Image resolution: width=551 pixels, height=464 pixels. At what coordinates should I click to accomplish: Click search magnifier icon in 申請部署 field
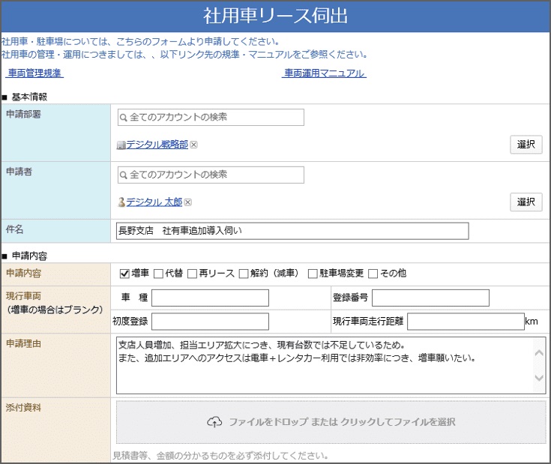click(124, 118)
